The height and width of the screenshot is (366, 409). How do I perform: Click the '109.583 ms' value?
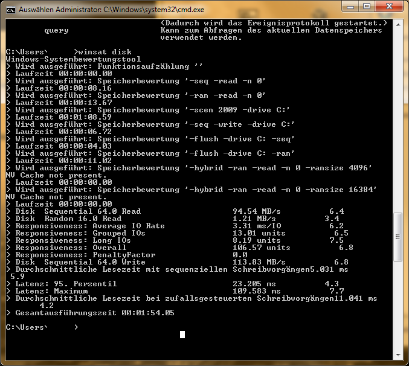257,291
